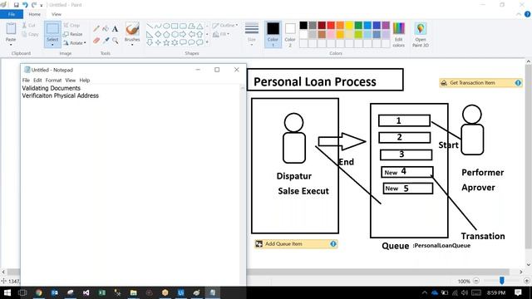532x299 pixels.
Task: Choose the Five-point star shape
Action: coord(166,42)
